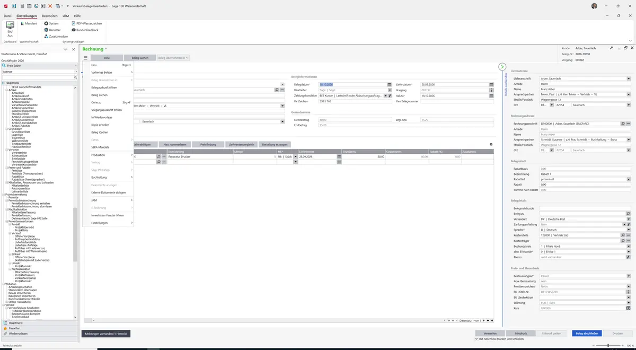Open the Sprache dropdown
The width and height of the screenshot is (636, 350).
coord(628,230)
